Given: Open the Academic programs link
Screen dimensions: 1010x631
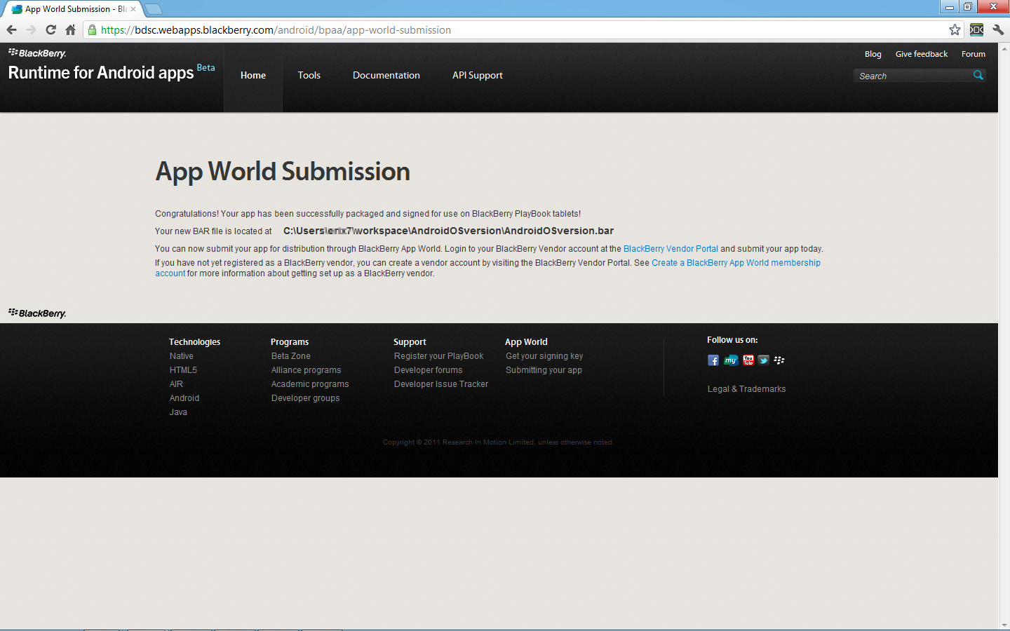Looking at the screenshot, I should coord(310,384).
